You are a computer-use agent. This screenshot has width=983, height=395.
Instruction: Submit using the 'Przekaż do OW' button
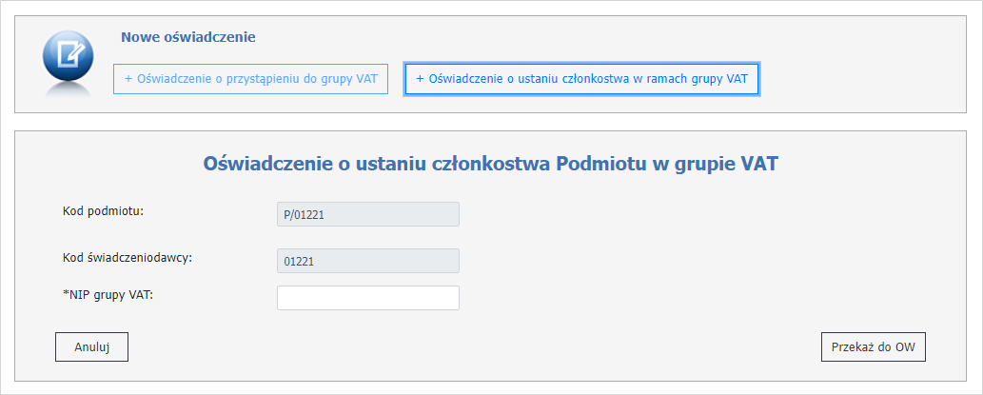tap(874, 347)
